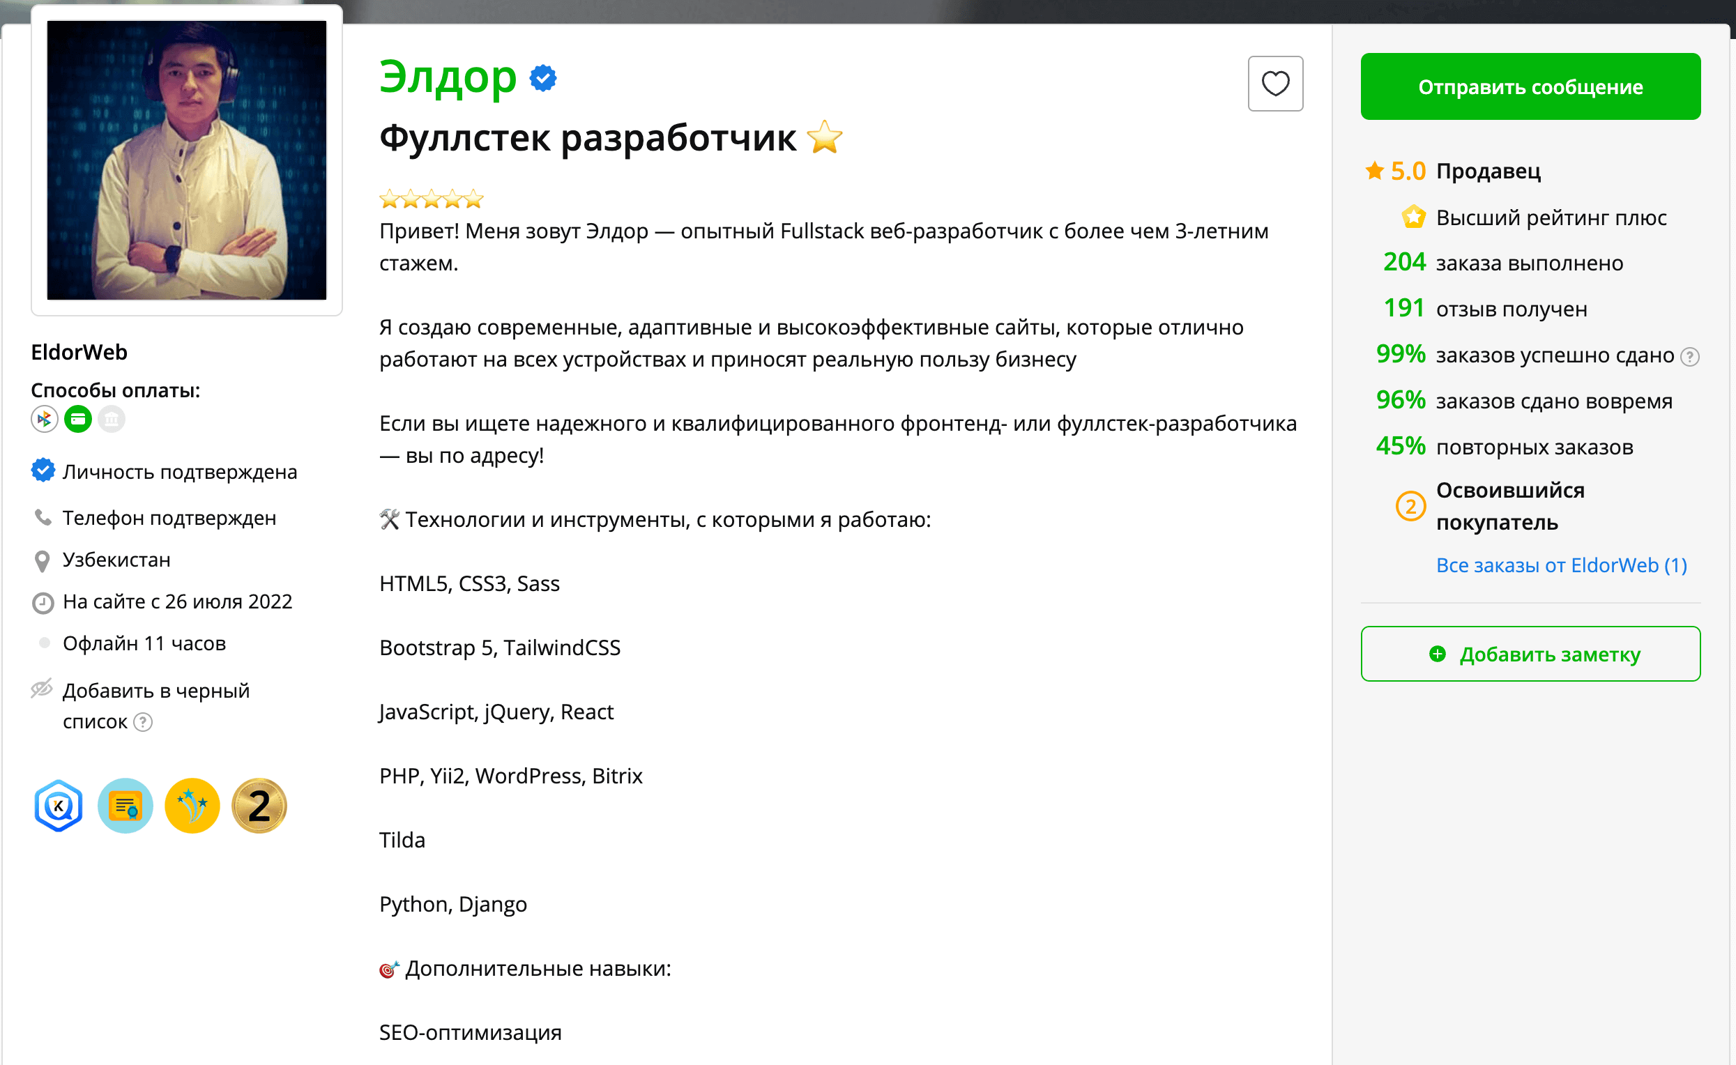Click the gold number 2 badge
1736x1065 pixels.
[259, 805]
